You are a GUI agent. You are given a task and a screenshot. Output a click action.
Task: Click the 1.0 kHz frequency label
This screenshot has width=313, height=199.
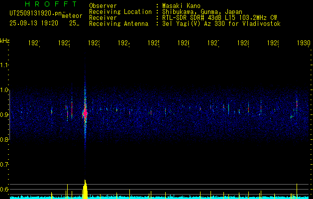point(4,90)
